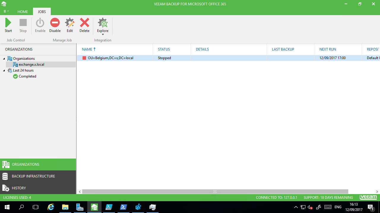Select exchange.x.local organization
This screenshot has width=380, height=213.
pos(31,64)
